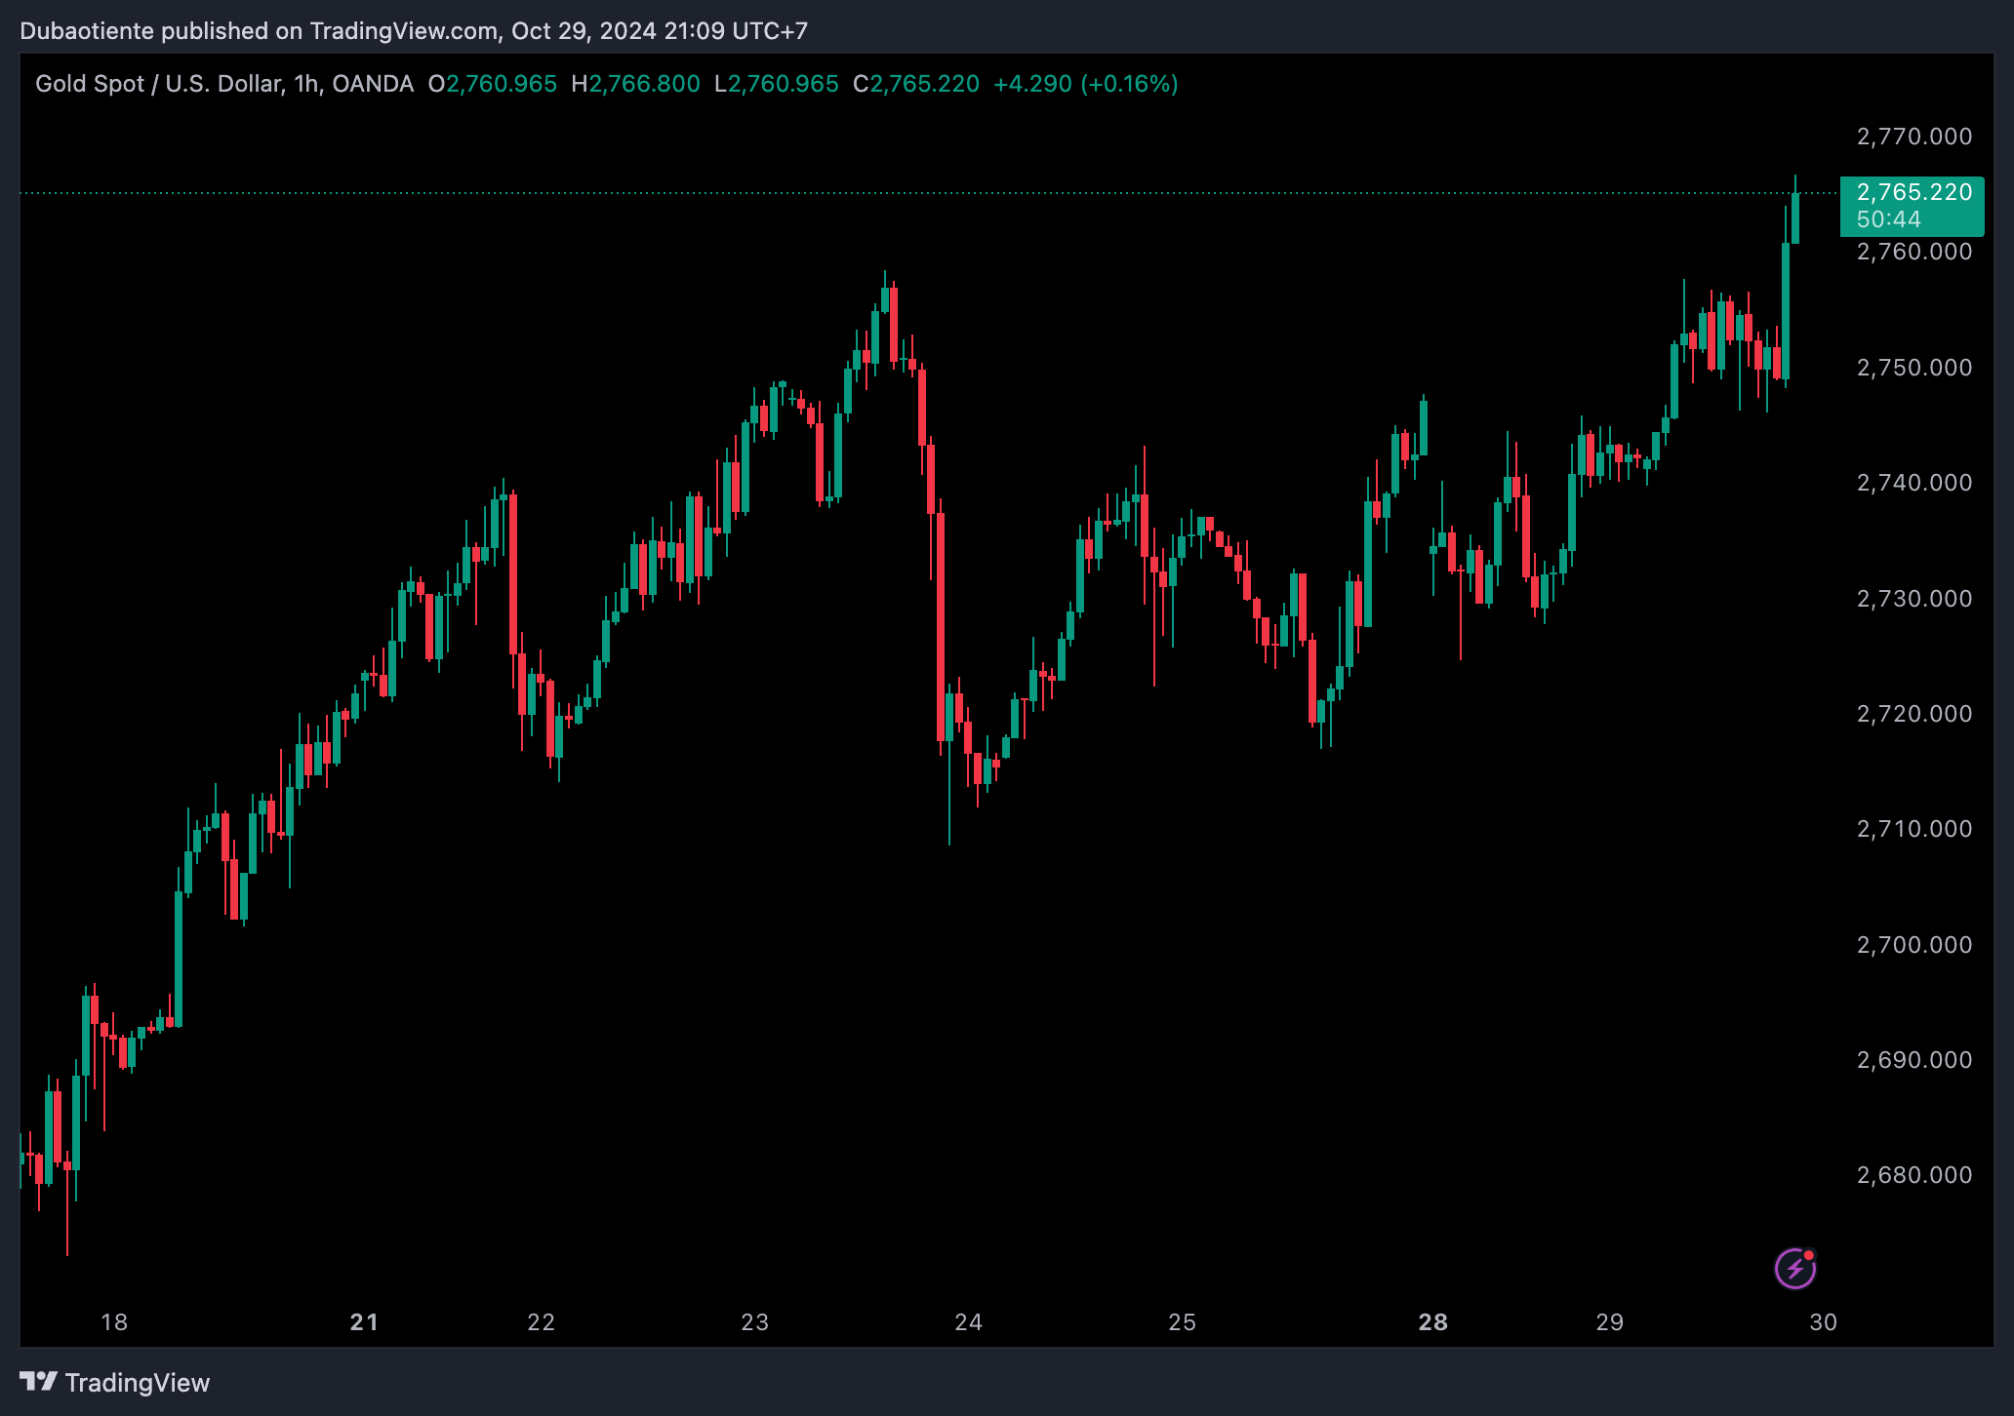Click the 2,710.000 price axis label
The width and height of the screenshot is (2014, 1416).
click(x=1913, y=829)
